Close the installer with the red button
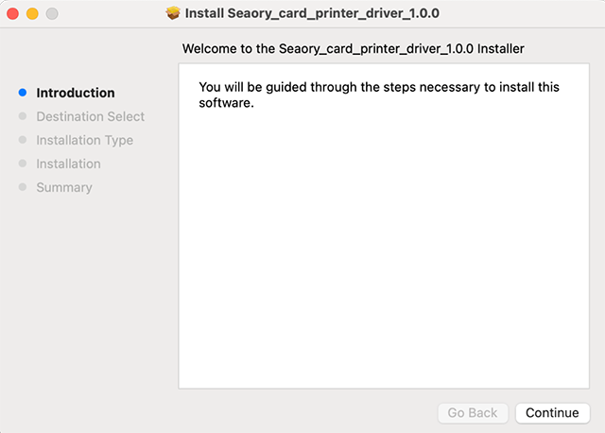The height and width of the screenshot is (433, 605). (13, 14)
